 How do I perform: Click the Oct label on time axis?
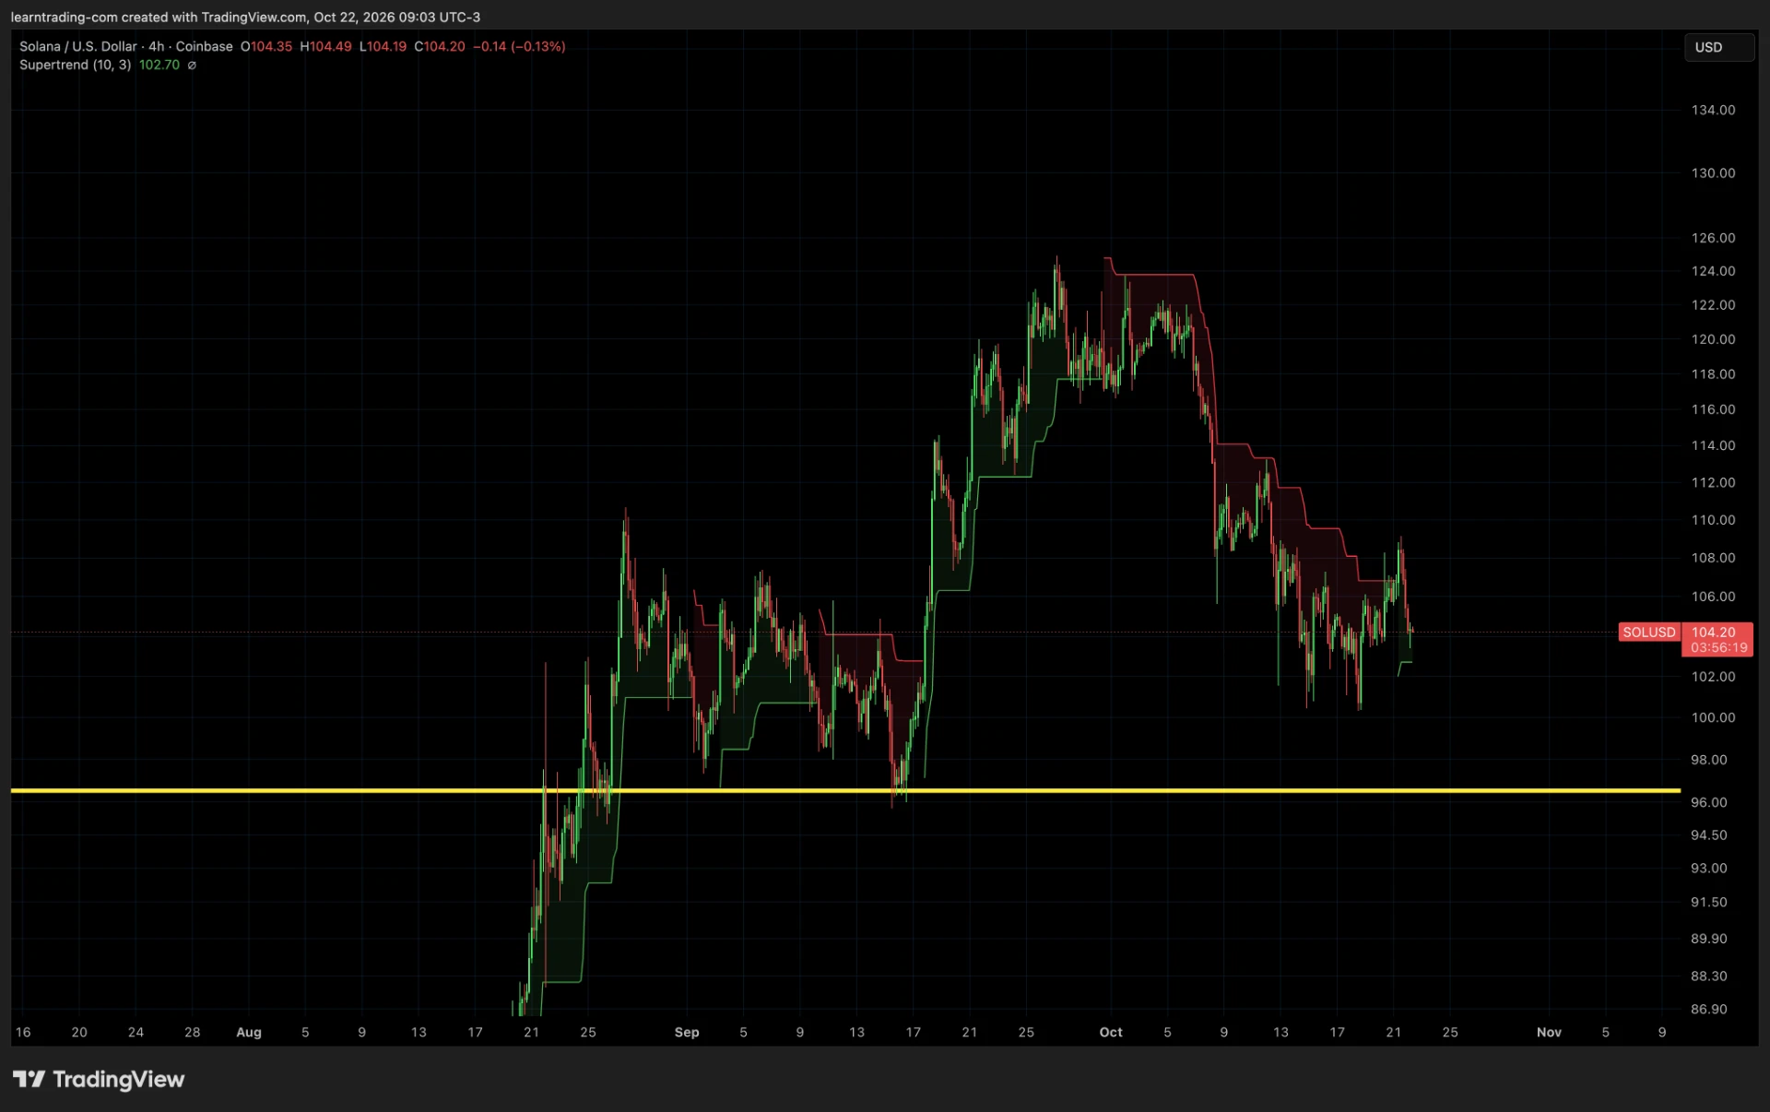click(x=1111, y=1032)
